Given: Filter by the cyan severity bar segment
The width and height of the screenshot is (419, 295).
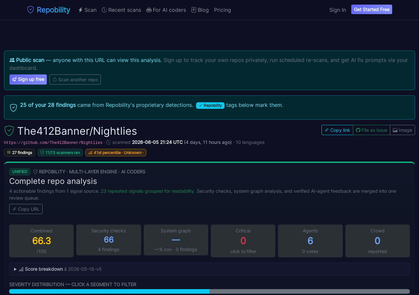Looking at the screenshot, I should pos(109,291).
